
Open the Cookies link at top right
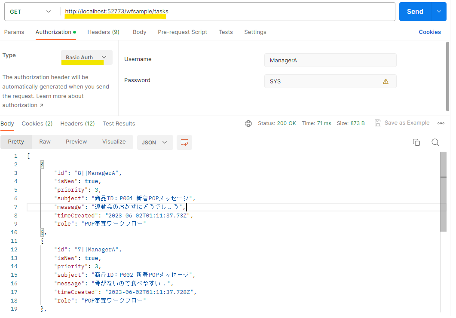coord(429,32)
